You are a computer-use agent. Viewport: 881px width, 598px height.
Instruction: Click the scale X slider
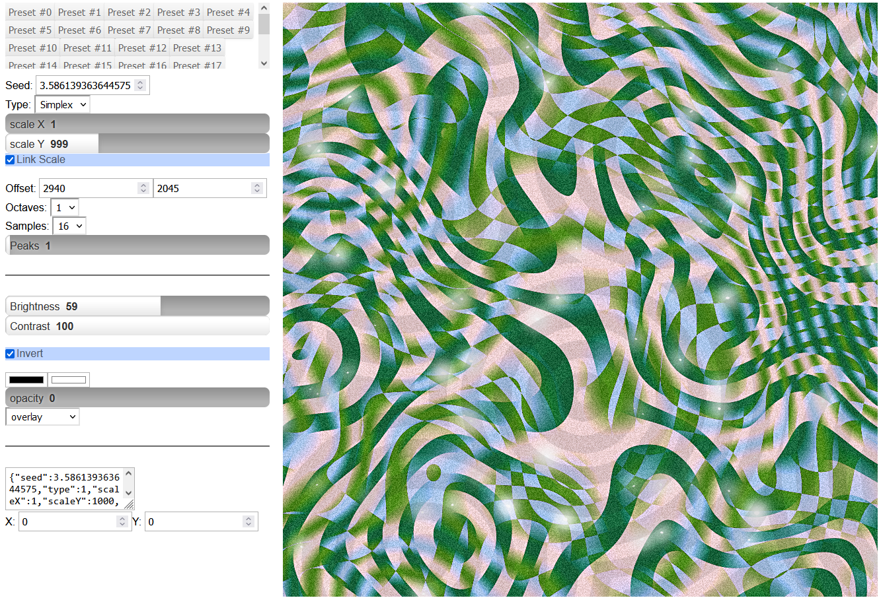[137, 124]
